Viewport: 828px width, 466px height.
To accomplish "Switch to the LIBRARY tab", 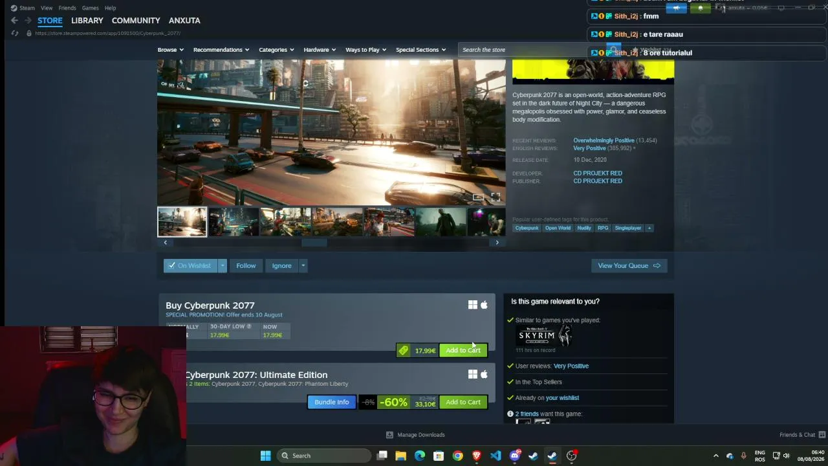I will [87, 21].
